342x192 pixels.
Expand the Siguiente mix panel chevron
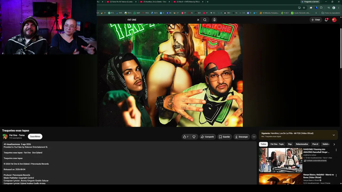pos(334,135)
